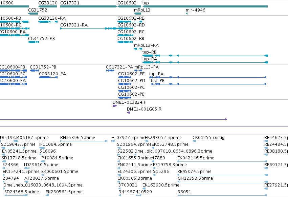Select the mir-4946 gene label

point(196,10)
